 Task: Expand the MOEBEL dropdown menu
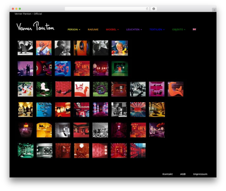point(112,29)
